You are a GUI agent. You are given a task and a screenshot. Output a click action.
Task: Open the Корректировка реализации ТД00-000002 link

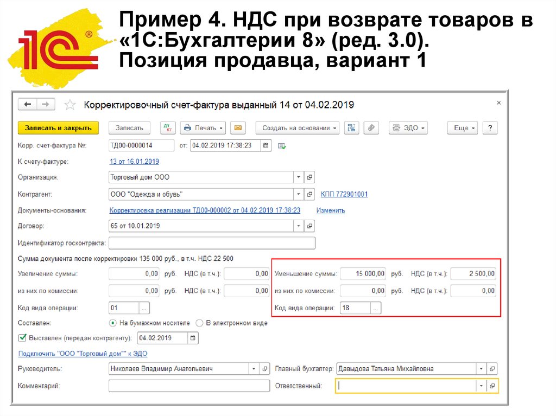tap(205, 210)
